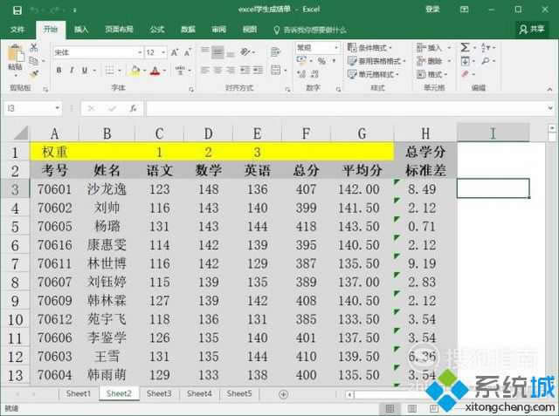
Task: Click the Find and Select magnifier icon
Action: (486, 61)
